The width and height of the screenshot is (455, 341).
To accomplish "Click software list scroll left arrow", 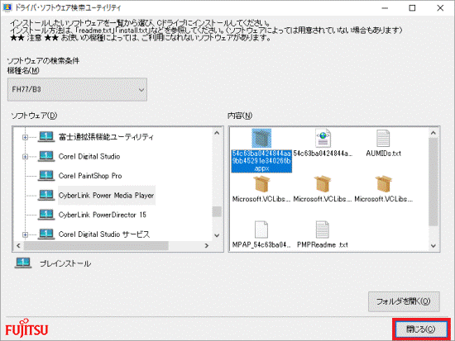I will point(18,246).
